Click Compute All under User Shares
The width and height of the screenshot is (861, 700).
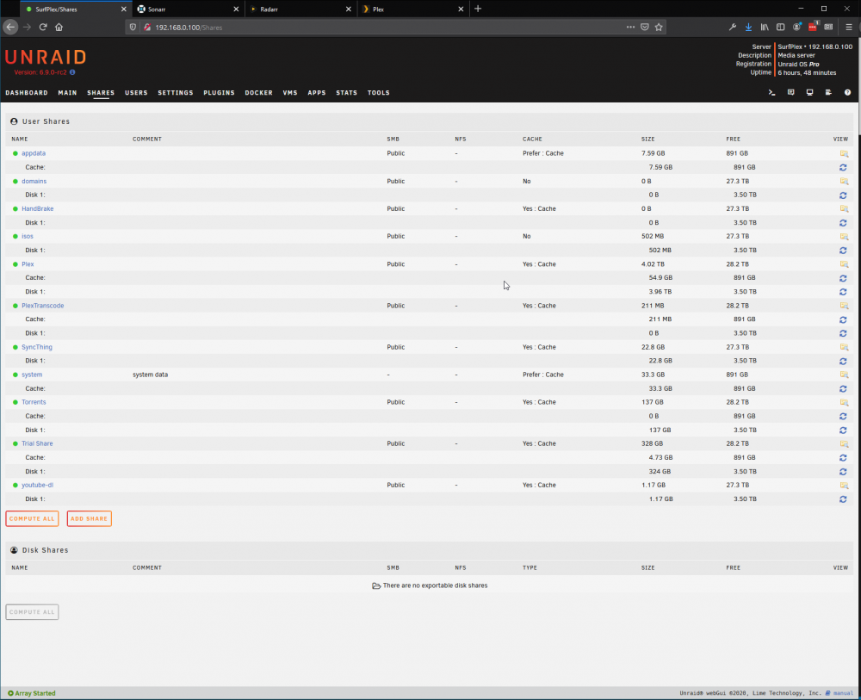click(x=32, y=519)
